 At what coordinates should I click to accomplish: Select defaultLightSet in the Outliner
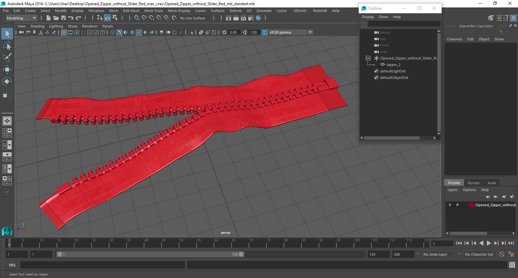[x=393, y=71]
